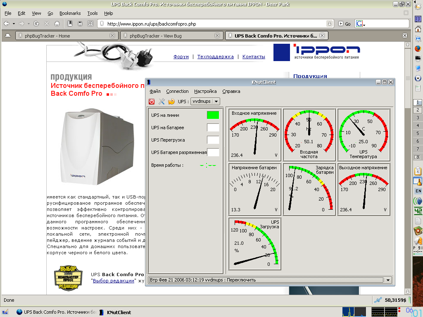Image resolution: width=423 pixels, height=317 pixels.
Task: Click the address bar URL field
Action: 215,24
